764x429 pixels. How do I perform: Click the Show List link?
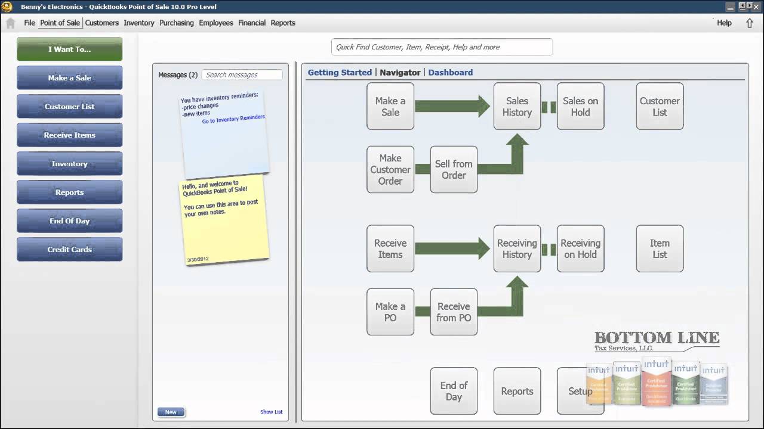tap(272, 412)
